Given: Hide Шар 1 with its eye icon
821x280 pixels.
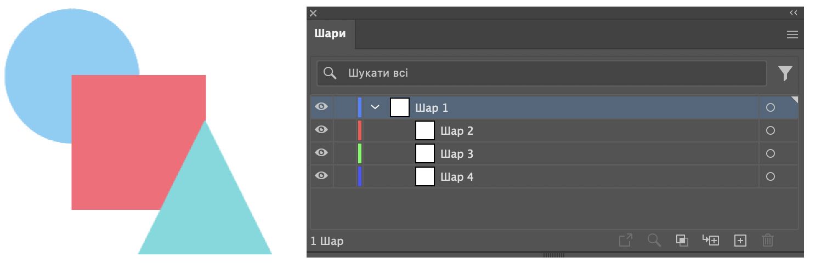Looking at the screenshot, I should [x=321, y=107].
